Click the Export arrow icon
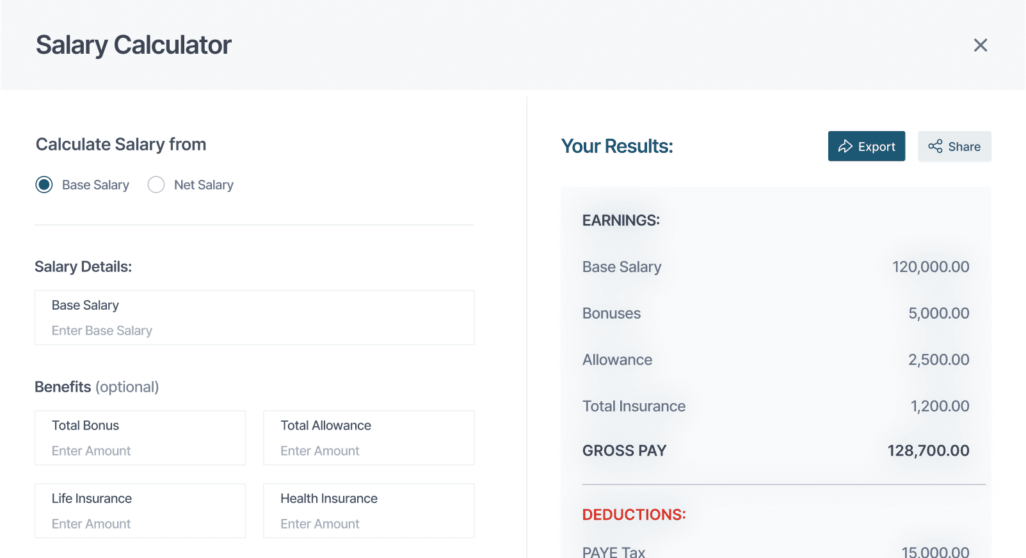 pos(845,147)
